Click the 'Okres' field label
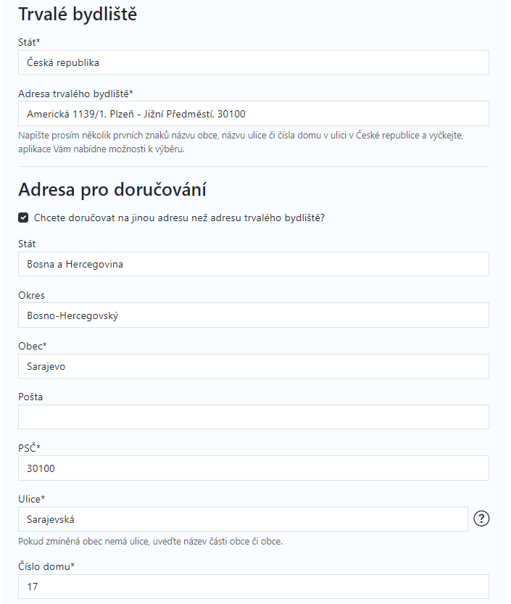511x604 pixels. click(x=31, y=295)
